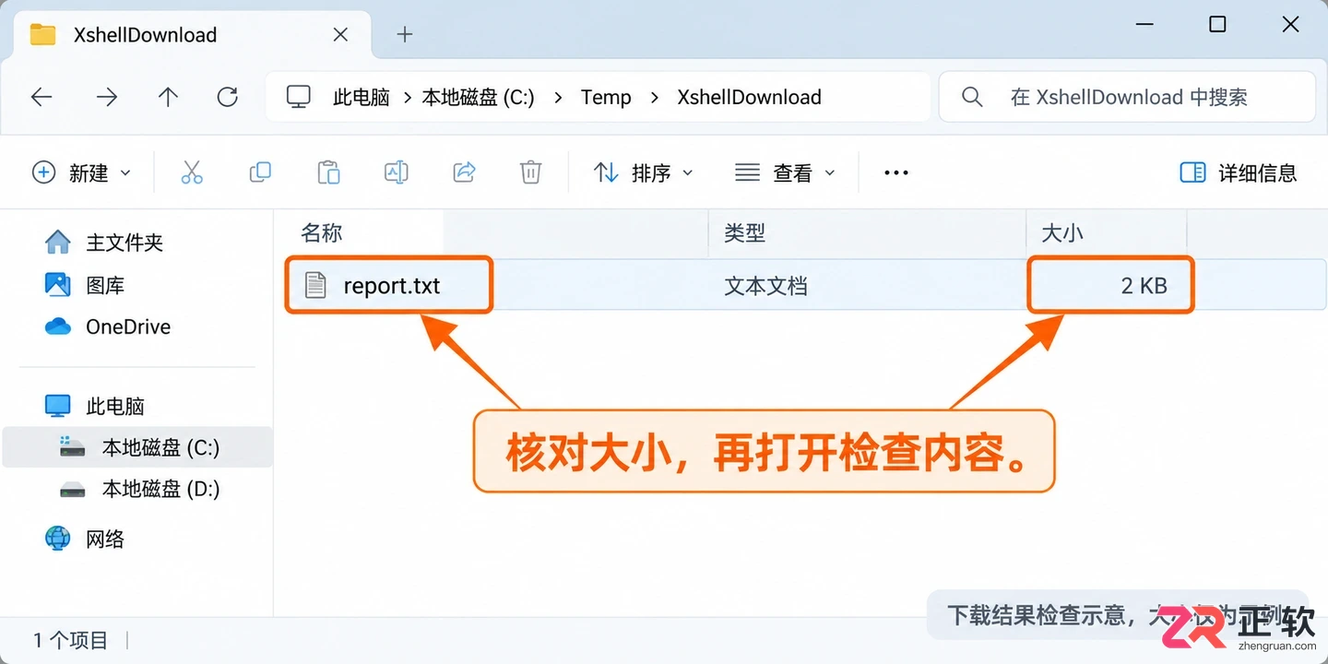Viewport: 1328px width, 664px height.
Task: Select the report.txt file name
Action: click(x=392, y=285)
